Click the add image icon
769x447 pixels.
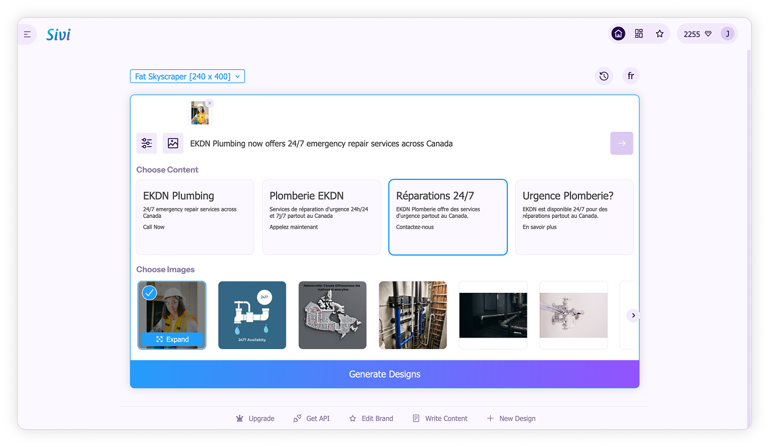point(173,143)
